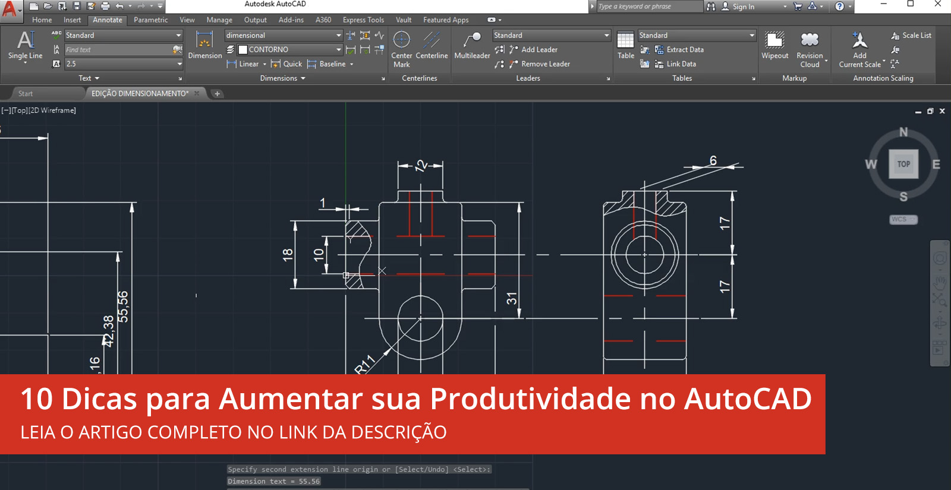
Task: Open the Express Tools tab
Action: [364, 20]
